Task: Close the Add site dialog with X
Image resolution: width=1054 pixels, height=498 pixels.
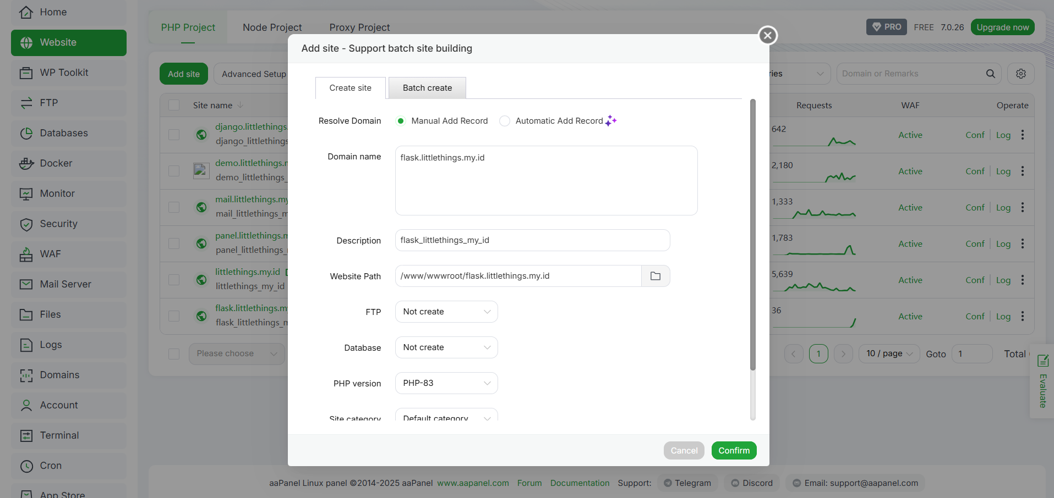Action: pyautogui.click(x=768, y=36)
